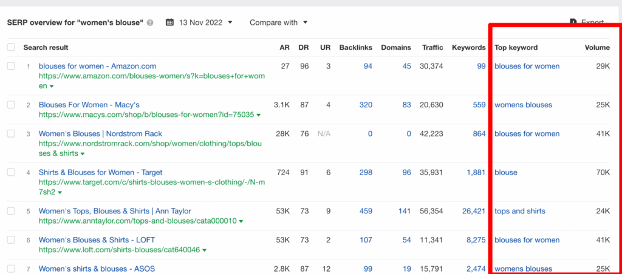Click the macys.com green URL
Image resolution: width=622 pixels, height=274 pixels.
coord(146,115)
